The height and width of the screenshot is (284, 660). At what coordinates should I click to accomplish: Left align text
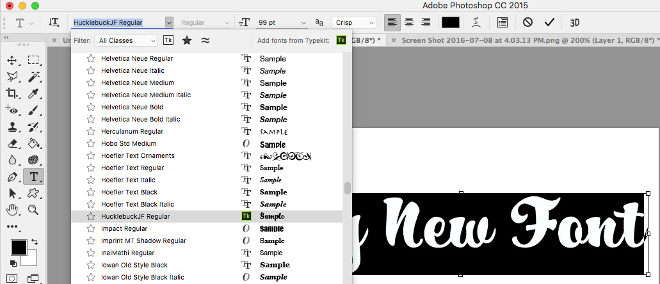coord(392,22)
